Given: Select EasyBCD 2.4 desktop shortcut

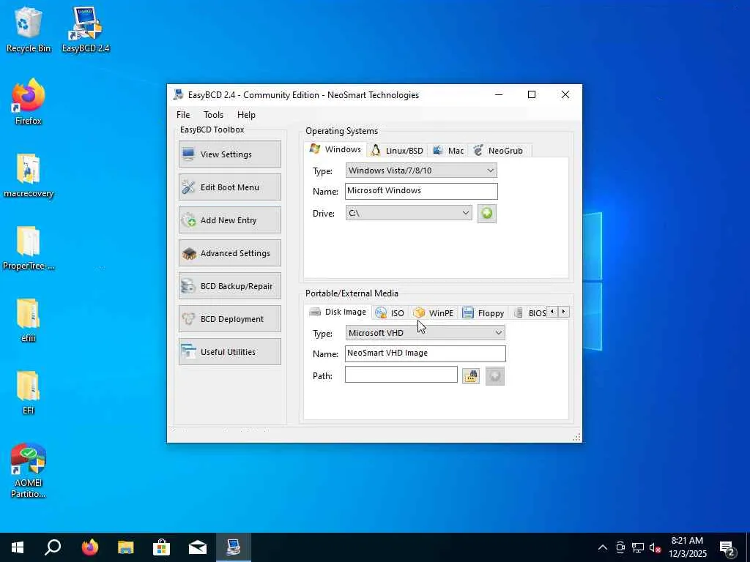Looking at the screenshot, I should coord(86,30).
